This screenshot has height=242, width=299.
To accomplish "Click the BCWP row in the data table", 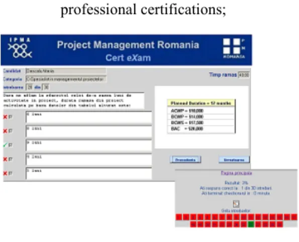I will (x=201, y=116).
